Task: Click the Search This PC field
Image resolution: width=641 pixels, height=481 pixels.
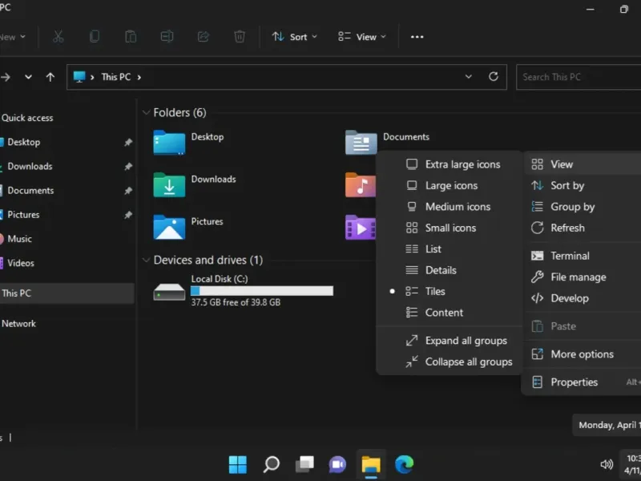Action: click(x=579, y=77)
